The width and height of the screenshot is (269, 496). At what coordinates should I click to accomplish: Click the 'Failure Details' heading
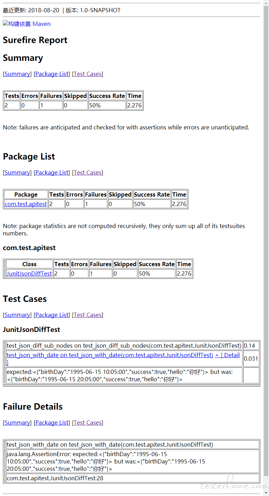coord(33,407)
